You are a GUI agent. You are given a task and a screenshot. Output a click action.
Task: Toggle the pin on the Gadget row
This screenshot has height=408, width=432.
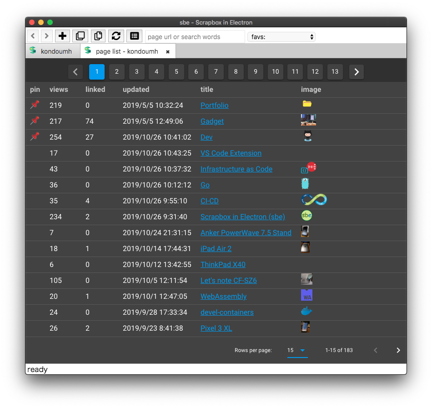coord(35,121)
